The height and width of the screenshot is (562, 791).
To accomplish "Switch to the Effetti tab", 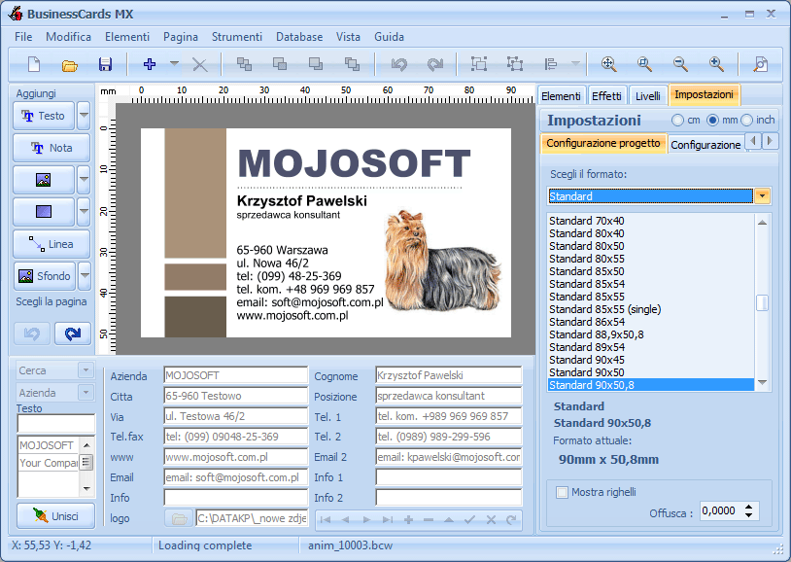I will [x=606, y=96].
